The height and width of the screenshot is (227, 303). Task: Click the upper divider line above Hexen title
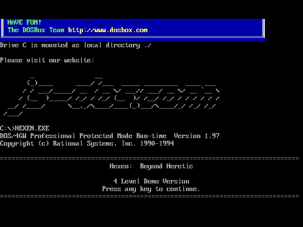151,159
